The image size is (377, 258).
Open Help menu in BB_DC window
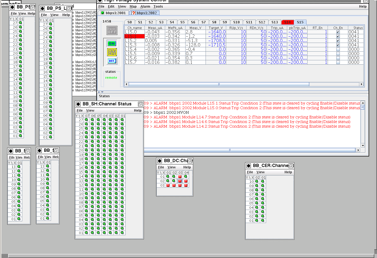coord(187,167)
